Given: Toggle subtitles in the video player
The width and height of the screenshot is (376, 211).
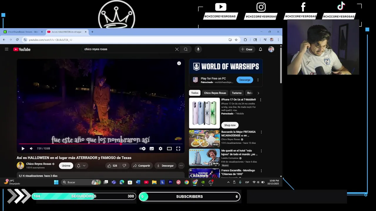Looking at the screenshot, I should (152, 149).
